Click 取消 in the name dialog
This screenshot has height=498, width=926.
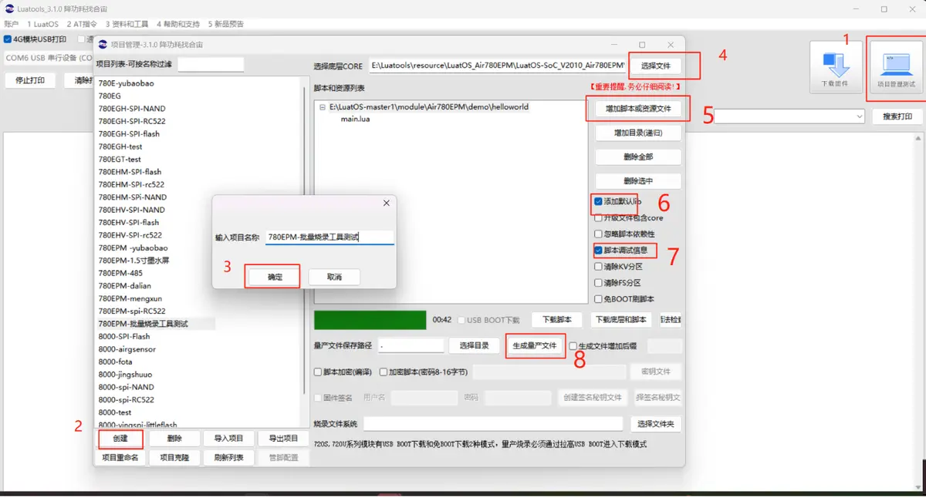pyautogui.click(x=334, y=277)
